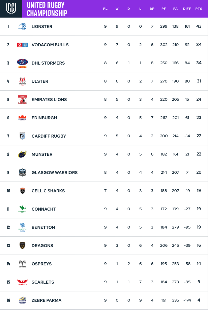208x310 pixels.
Task: Click the Munster crest icon
Action: (22, 154)
